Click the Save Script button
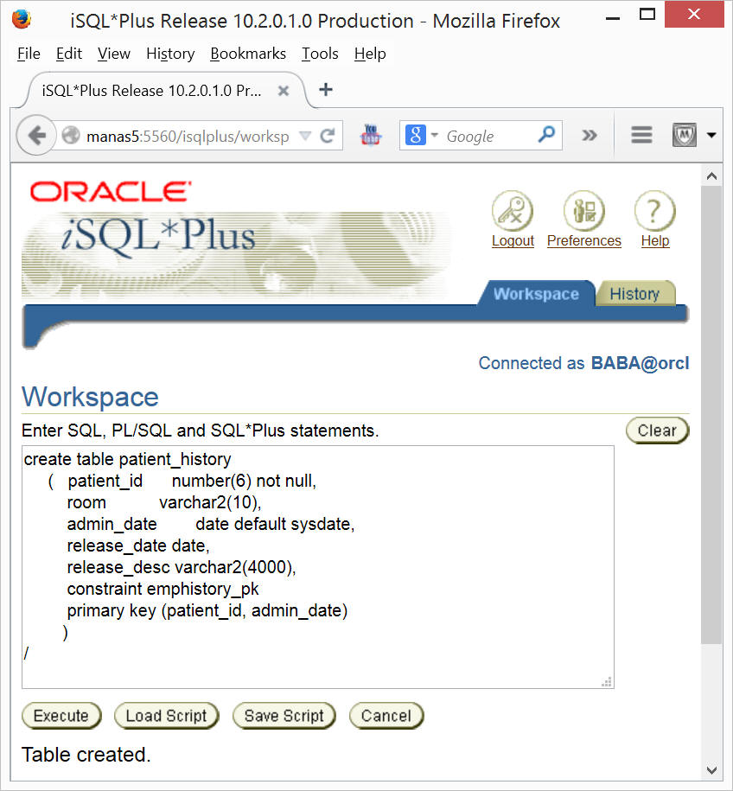The width and height of the screenshot is (733, 791). (284, 716)
